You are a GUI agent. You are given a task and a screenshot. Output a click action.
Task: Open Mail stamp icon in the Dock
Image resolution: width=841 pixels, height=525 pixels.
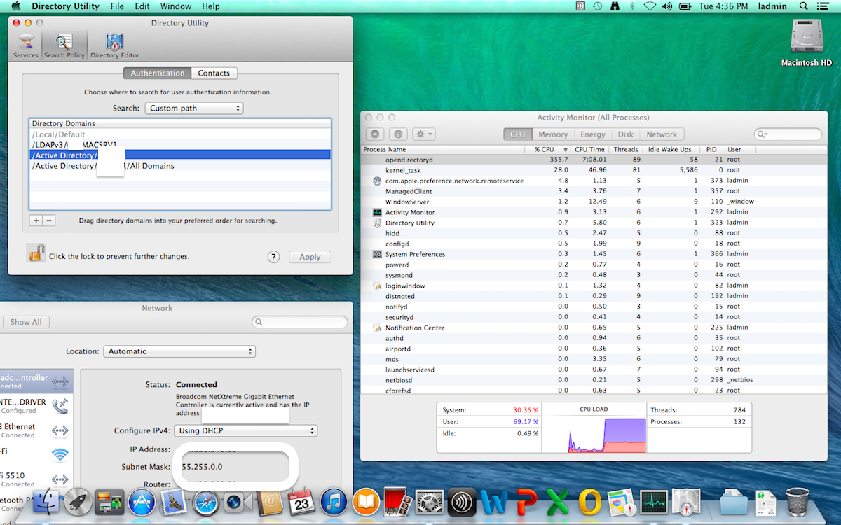(x=174, y=502)
